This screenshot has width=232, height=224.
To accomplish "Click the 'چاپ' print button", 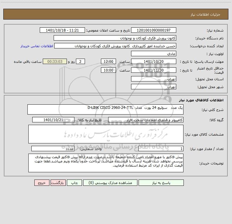I will point(74,183).
